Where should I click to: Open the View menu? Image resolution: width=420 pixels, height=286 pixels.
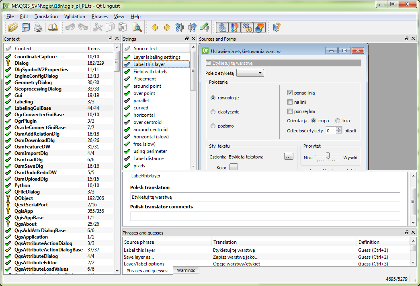point(119,16)
